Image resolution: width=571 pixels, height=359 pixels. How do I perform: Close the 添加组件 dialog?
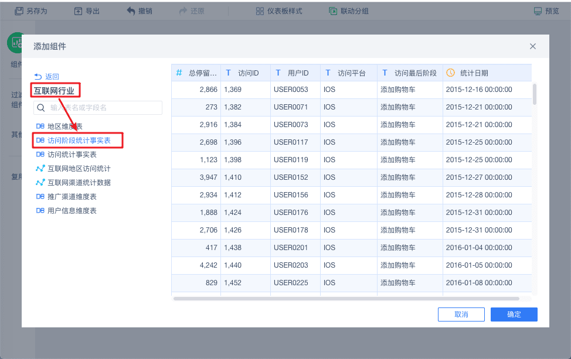tap(533, 46)
